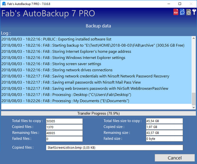Click the Copied files count field showing 1370
This screenshot has width=197, height=164.
point(64,127)
